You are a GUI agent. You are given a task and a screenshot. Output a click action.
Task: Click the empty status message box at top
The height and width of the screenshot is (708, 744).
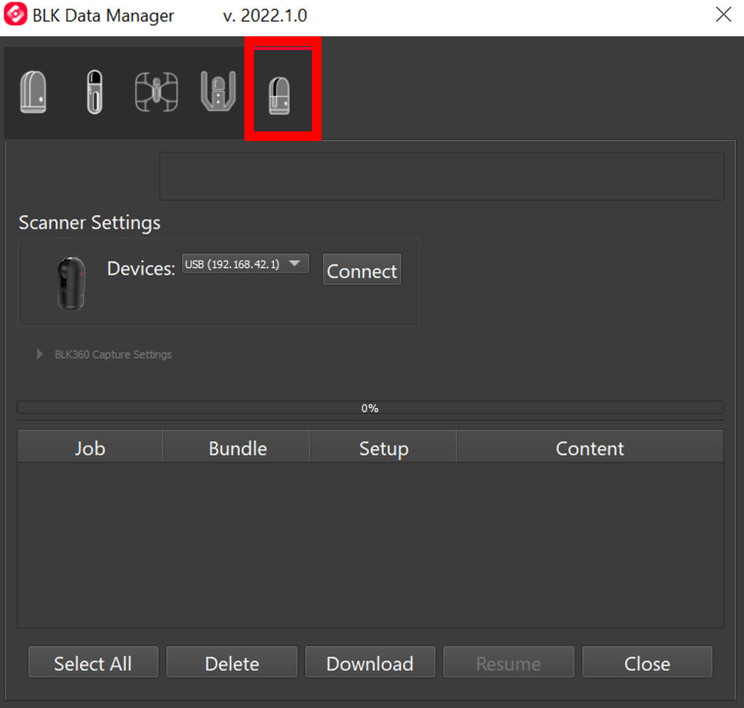442,176
